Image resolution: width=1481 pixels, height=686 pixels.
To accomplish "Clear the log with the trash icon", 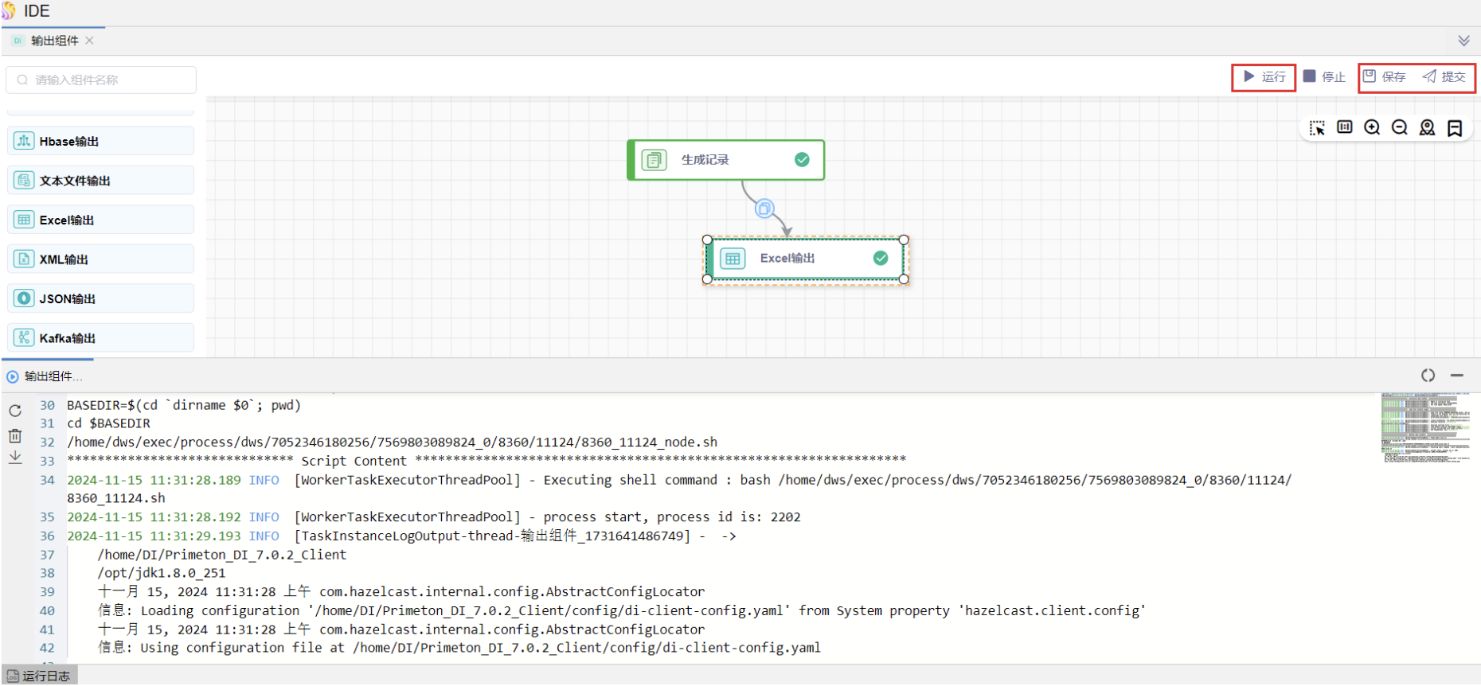I will pyautogui.click(x=15, y=435).
